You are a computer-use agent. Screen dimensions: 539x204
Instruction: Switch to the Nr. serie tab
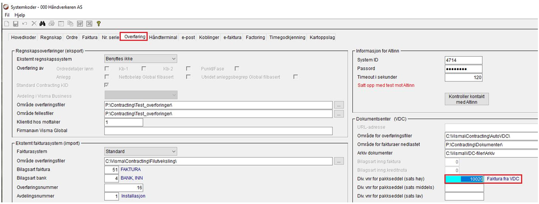tap(110, 37)
